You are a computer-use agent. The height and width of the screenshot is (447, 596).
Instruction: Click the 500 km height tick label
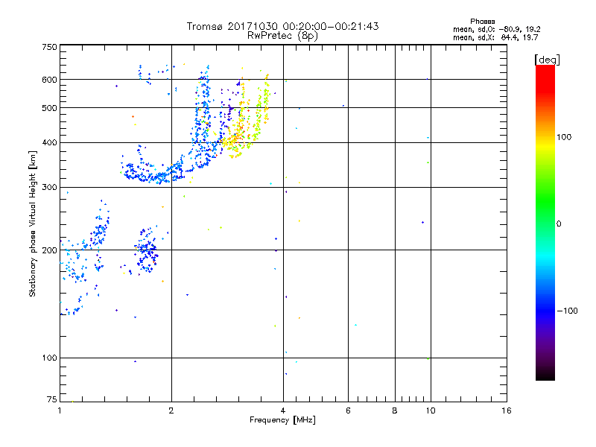click(x=49, y=108)
